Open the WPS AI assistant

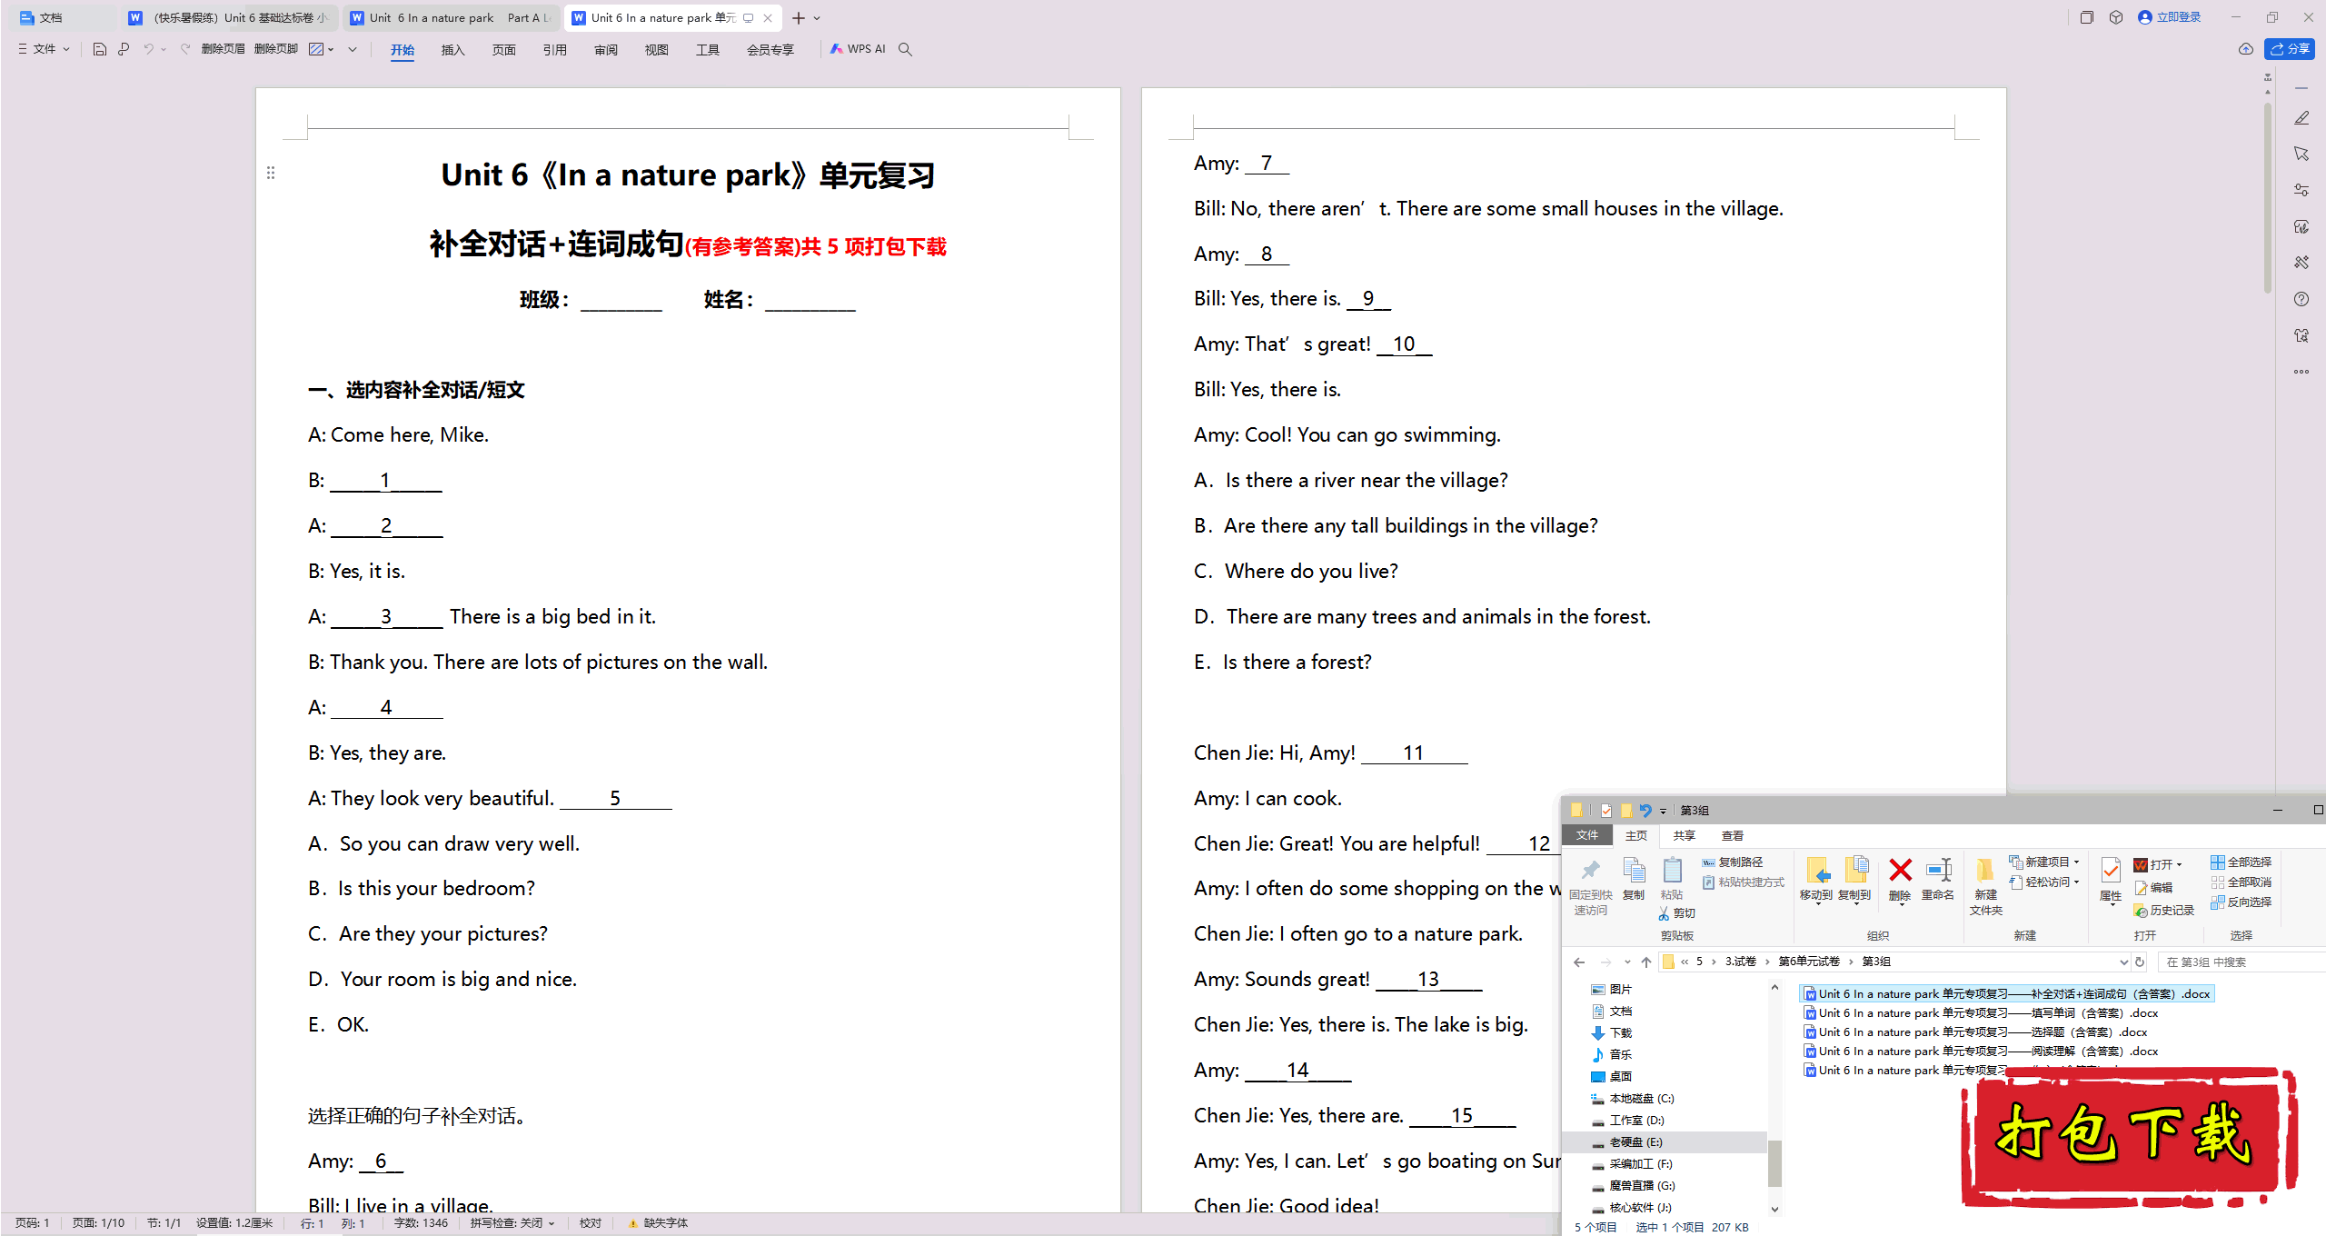[858, 49]
